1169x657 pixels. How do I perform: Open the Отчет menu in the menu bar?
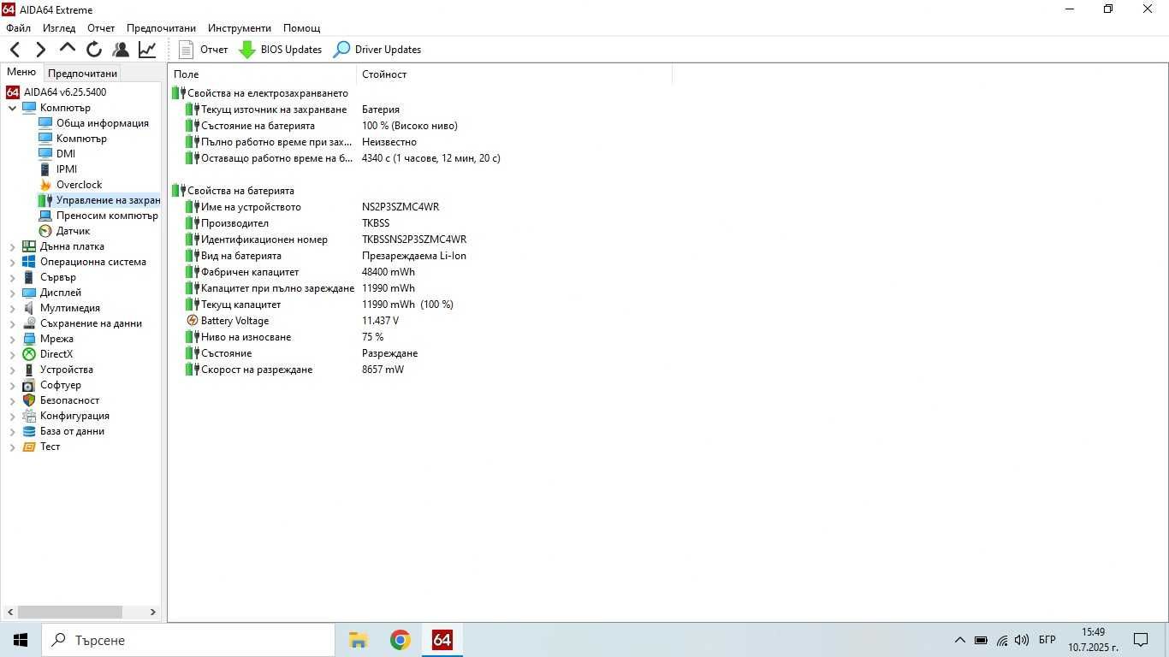pos(101,28)
